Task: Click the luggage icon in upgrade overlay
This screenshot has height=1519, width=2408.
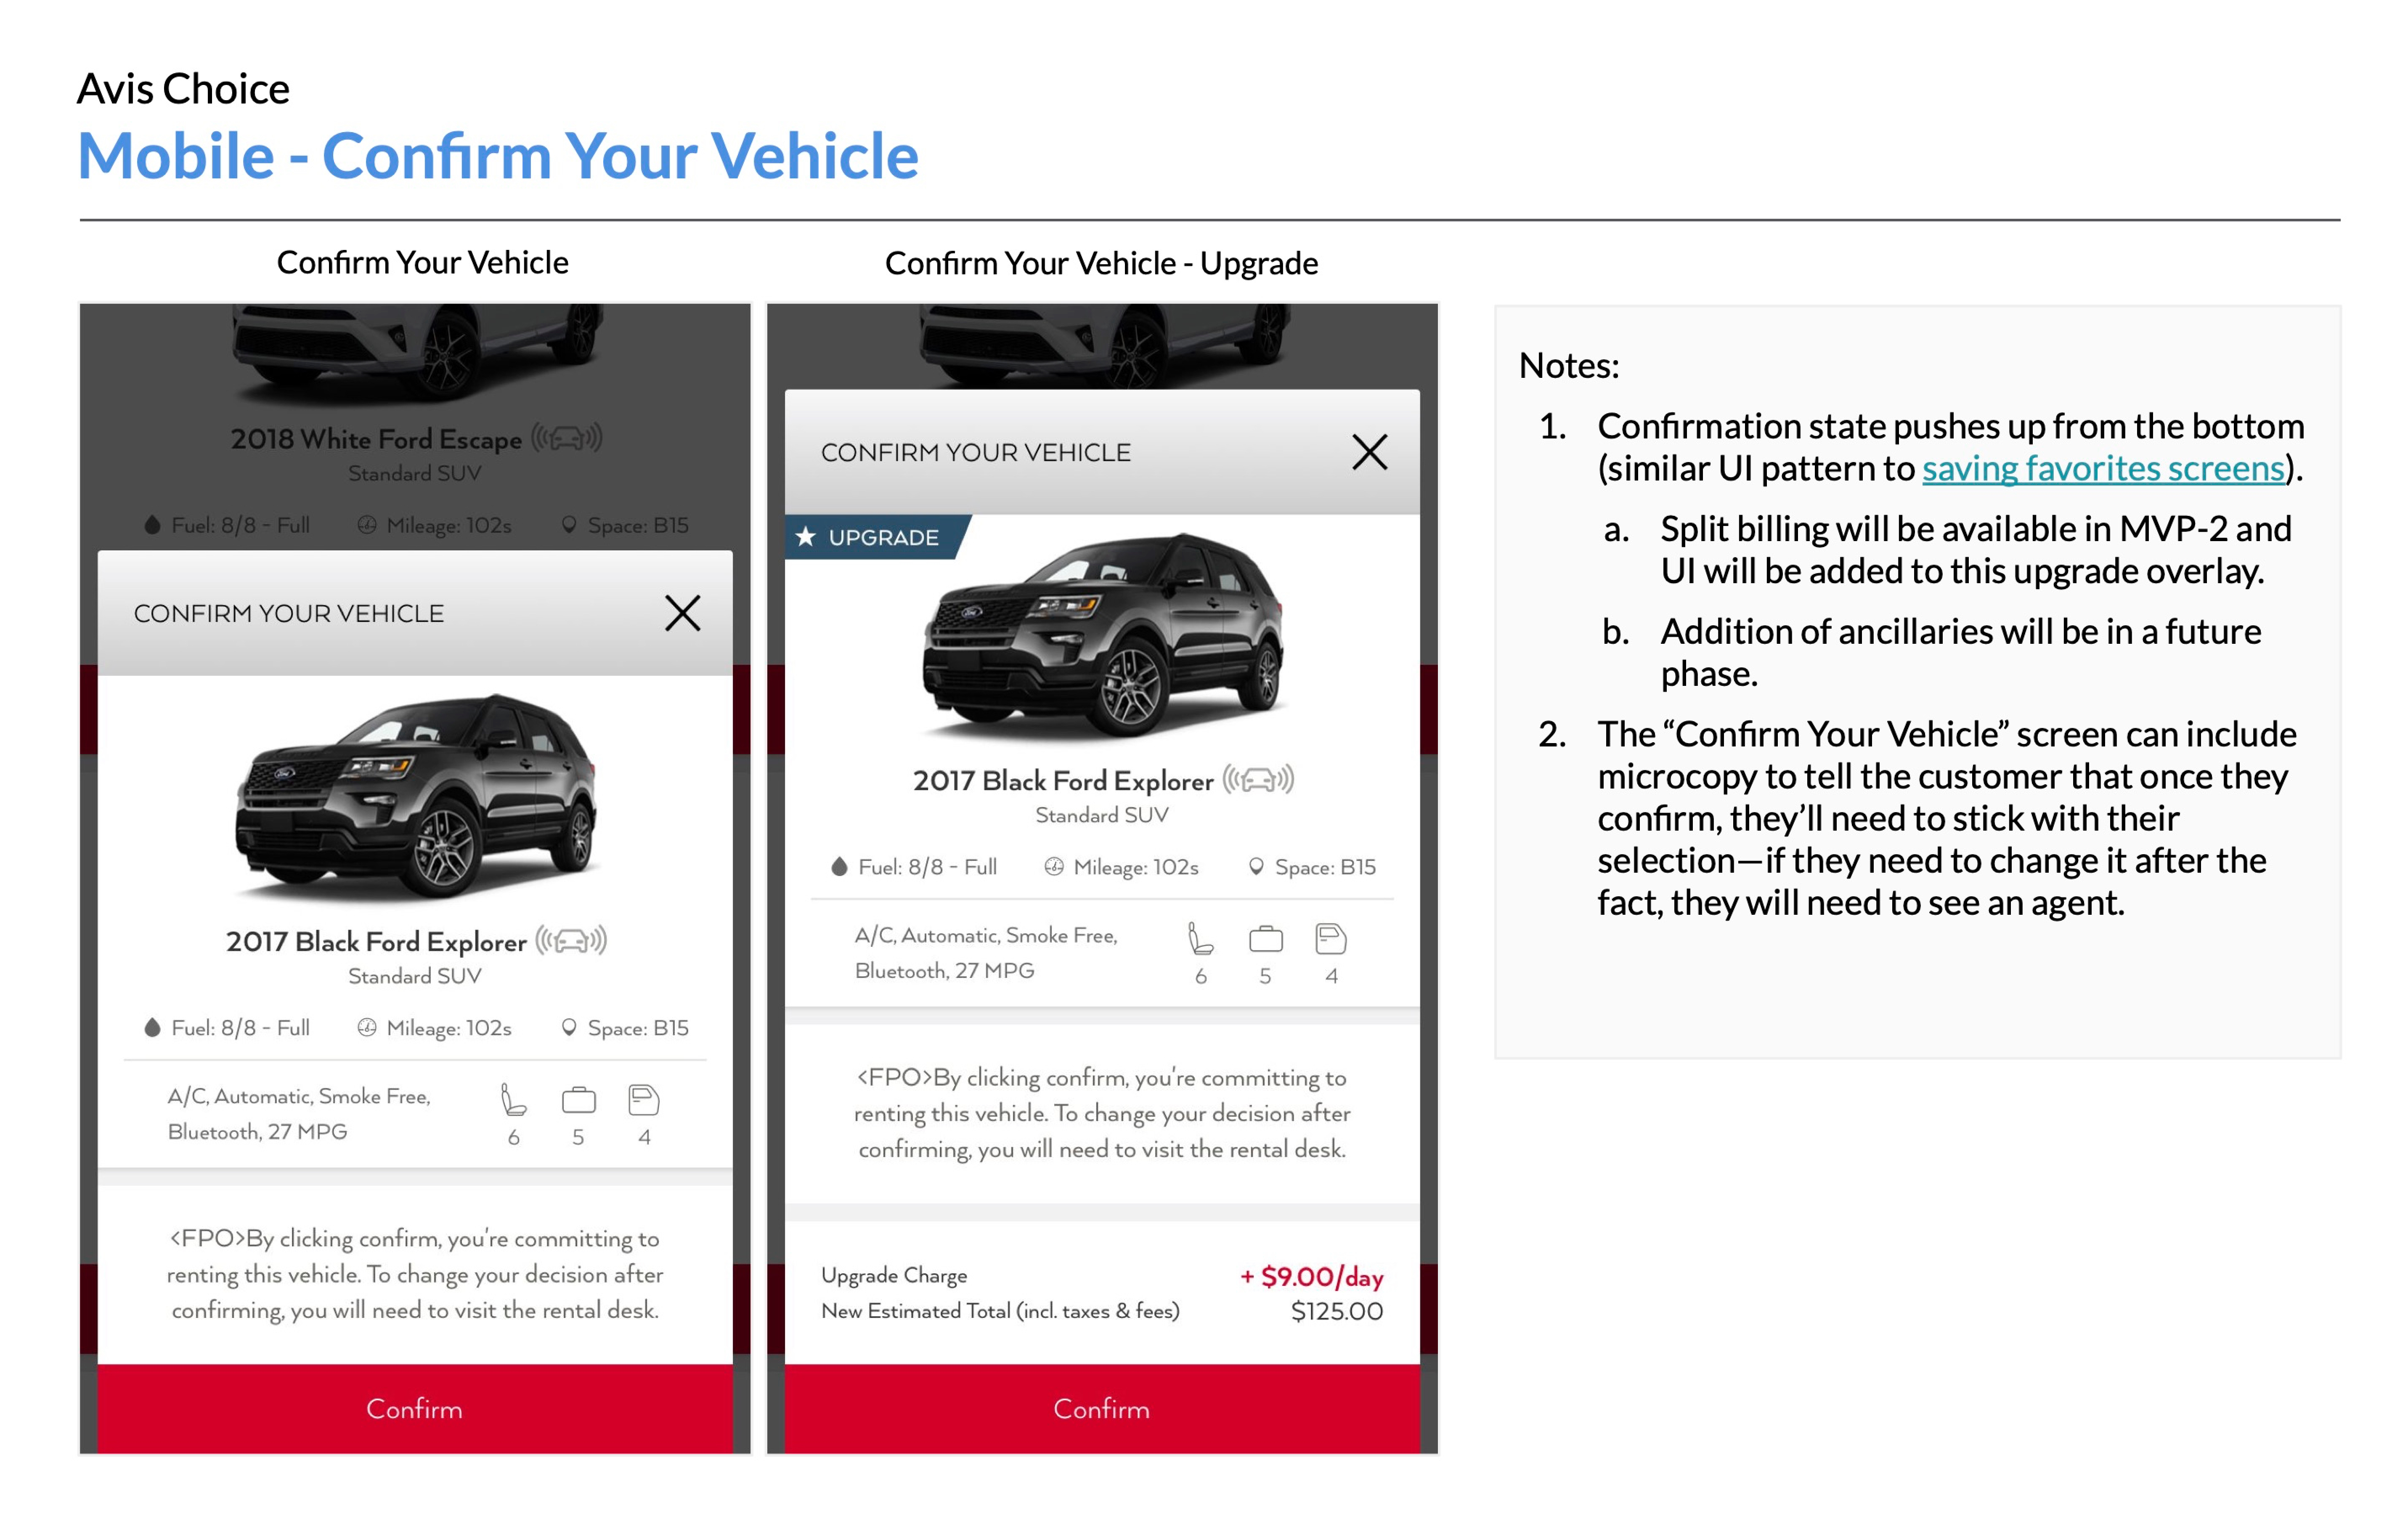Action: click(1265, 939)
